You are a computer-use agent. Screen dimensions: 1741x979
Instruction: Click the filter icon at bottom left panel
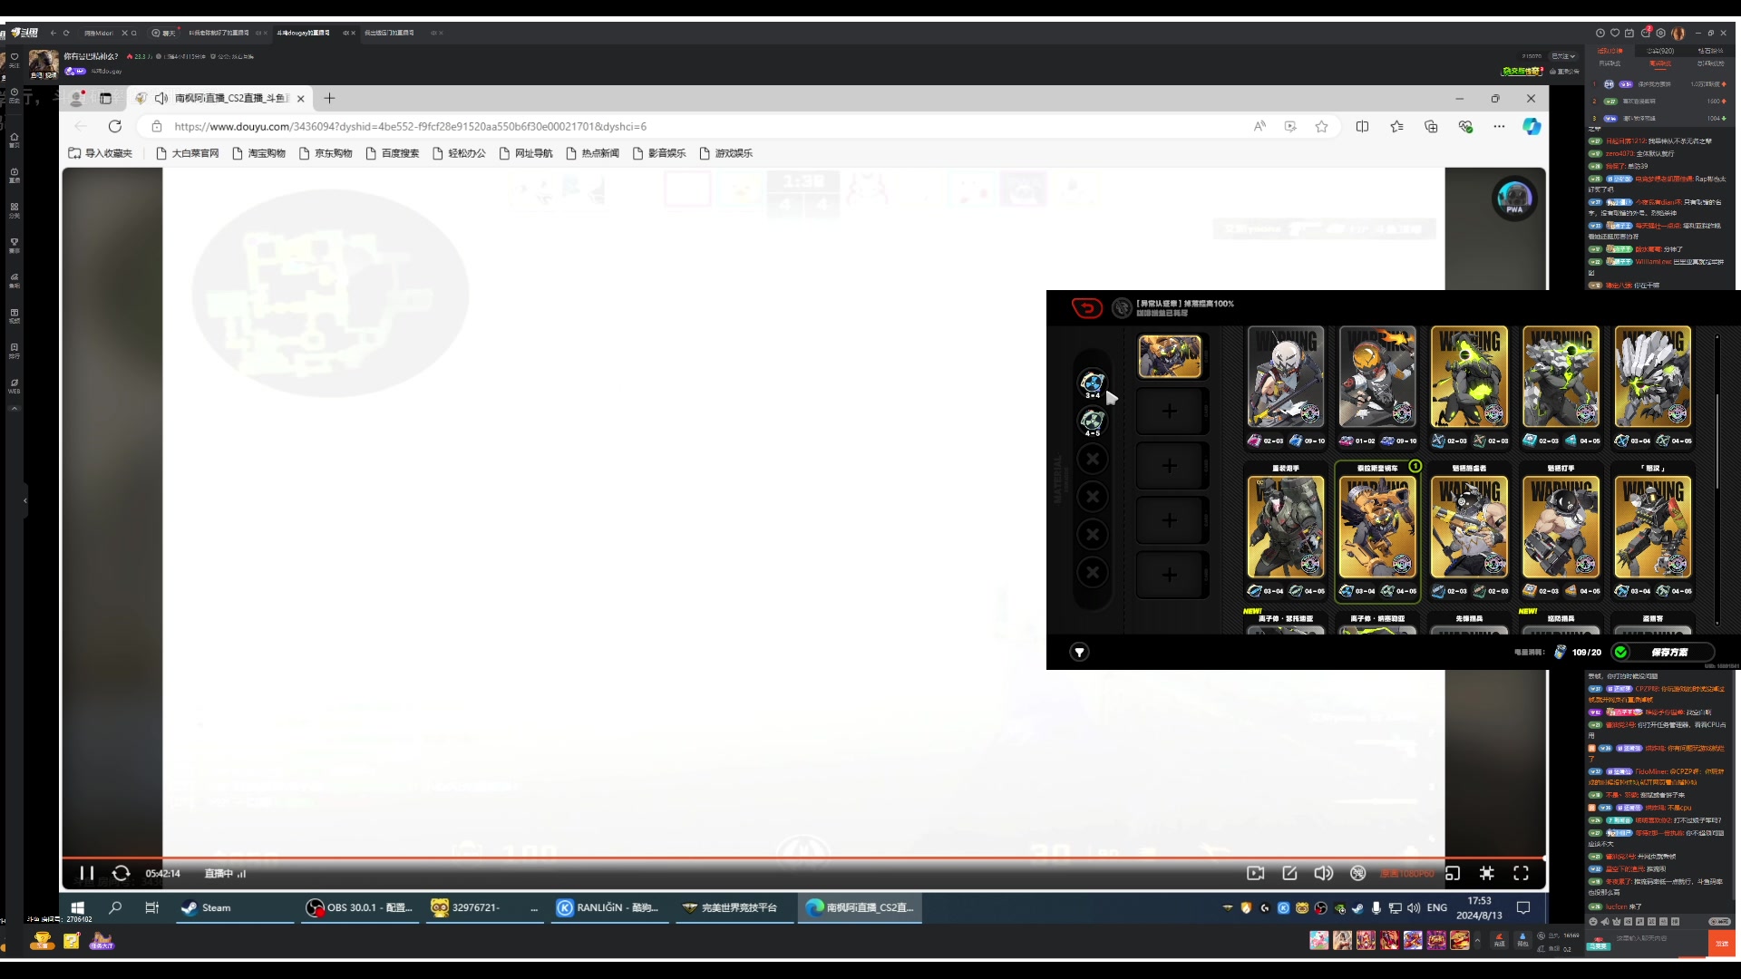click(1078, 652)
